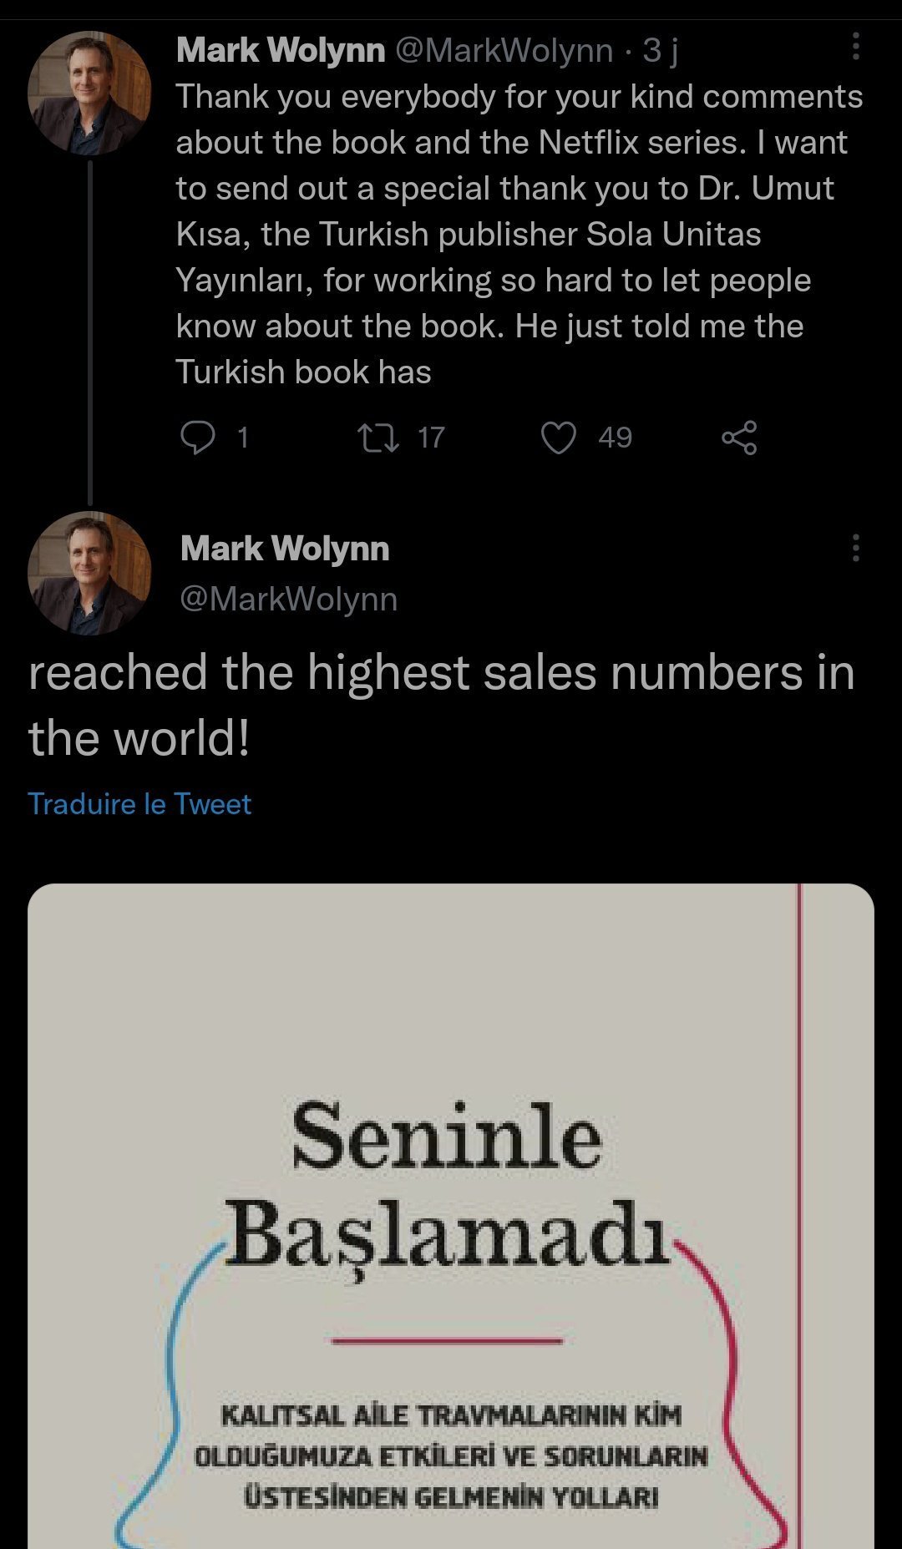902x1549 pixels.
Task: Retweet the first Mark Wolynn tweet
Action: 378,437
